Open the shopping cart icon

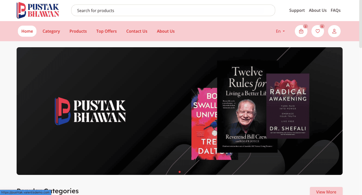[301, 31]
